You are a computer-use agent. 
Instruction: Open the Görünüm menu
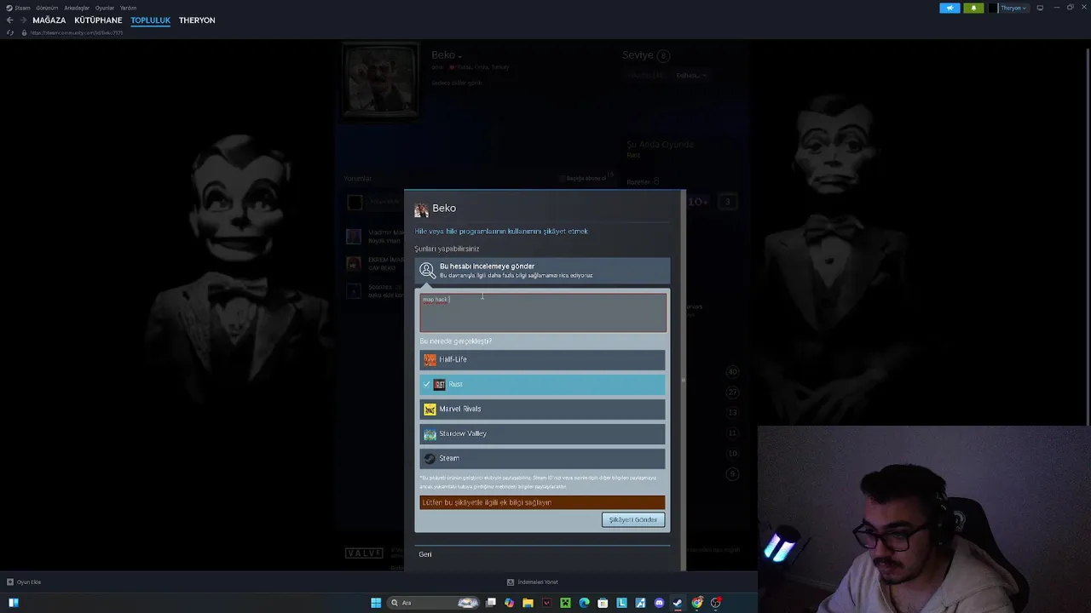[x=47, y=8]
